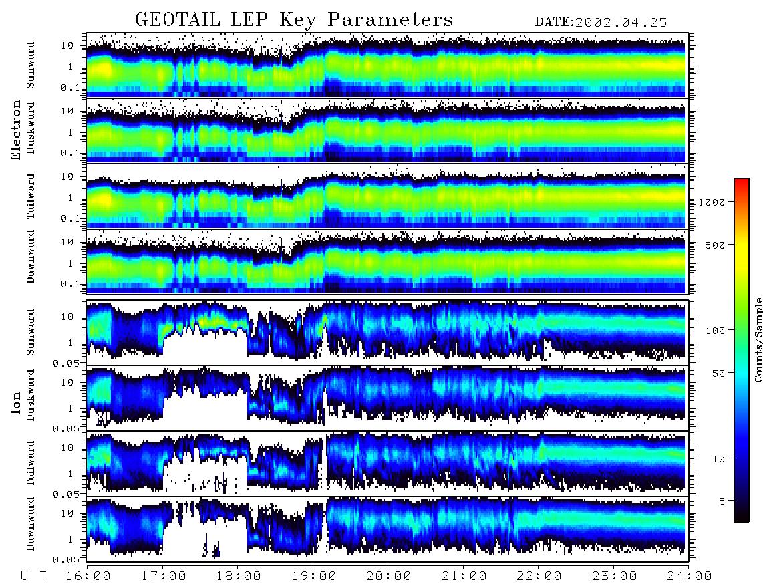Image resolution: width=763 pixels, height=588 pixels.
Task: Click the Electron 'Duskward' panel label
Action: click(31, 128)
